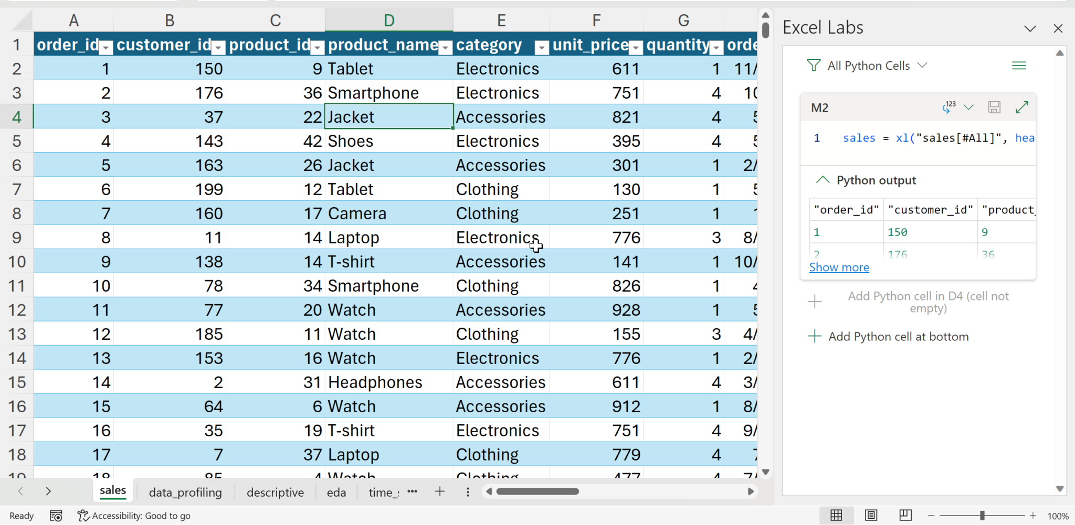Collapse the Python output section
Viewport: 1075px width, 525px height.
click(823, 180)
